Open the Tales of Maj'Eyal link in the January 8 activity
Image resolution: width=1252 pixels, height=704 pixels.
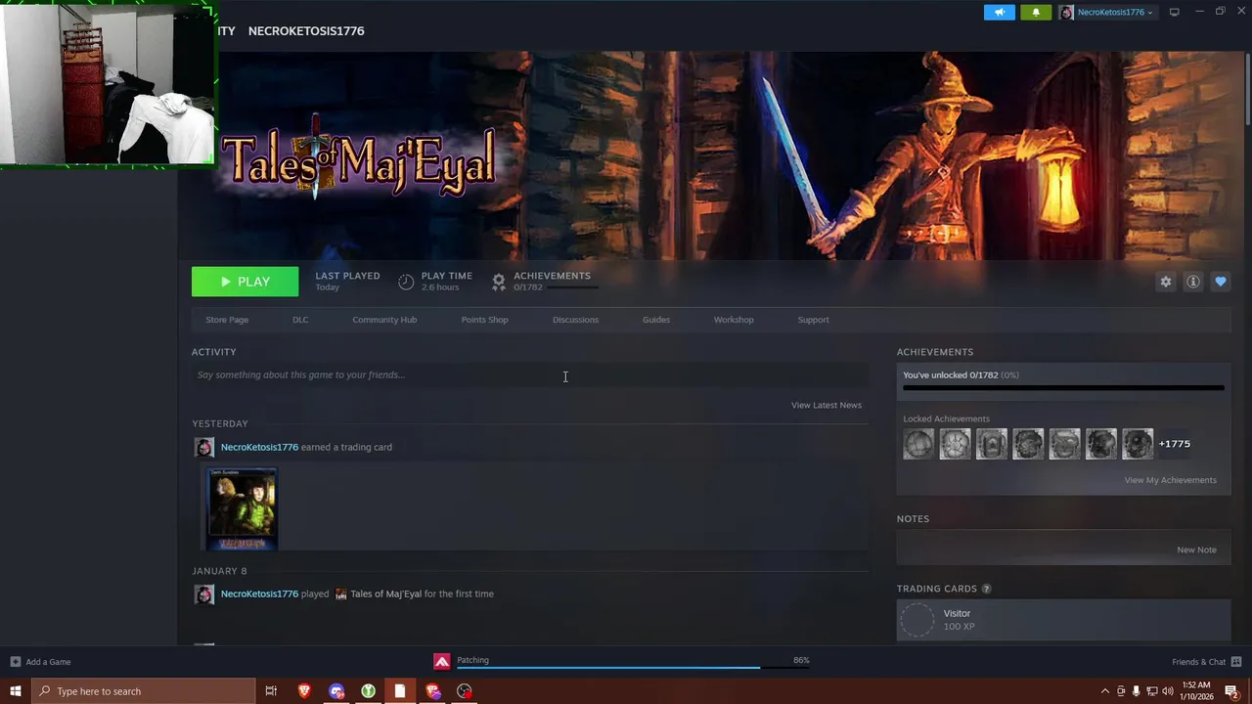[x=385, y=594]
